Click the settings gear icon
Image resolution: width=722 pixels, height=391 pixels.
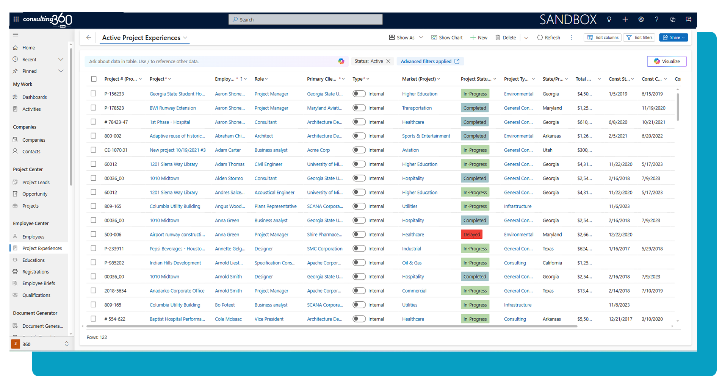click(641, 19)
